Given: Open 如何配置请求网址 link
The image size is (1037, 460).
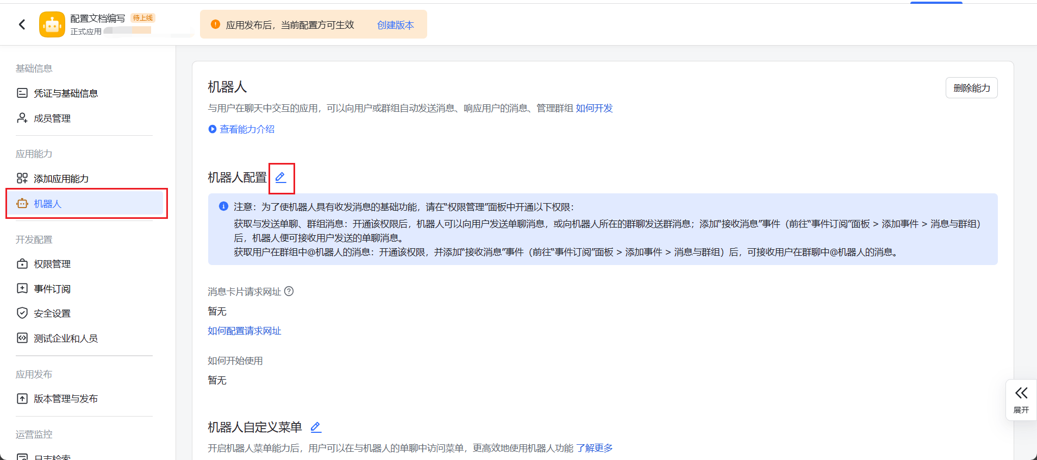Looking at the screenshot, I should click(245, 331).
